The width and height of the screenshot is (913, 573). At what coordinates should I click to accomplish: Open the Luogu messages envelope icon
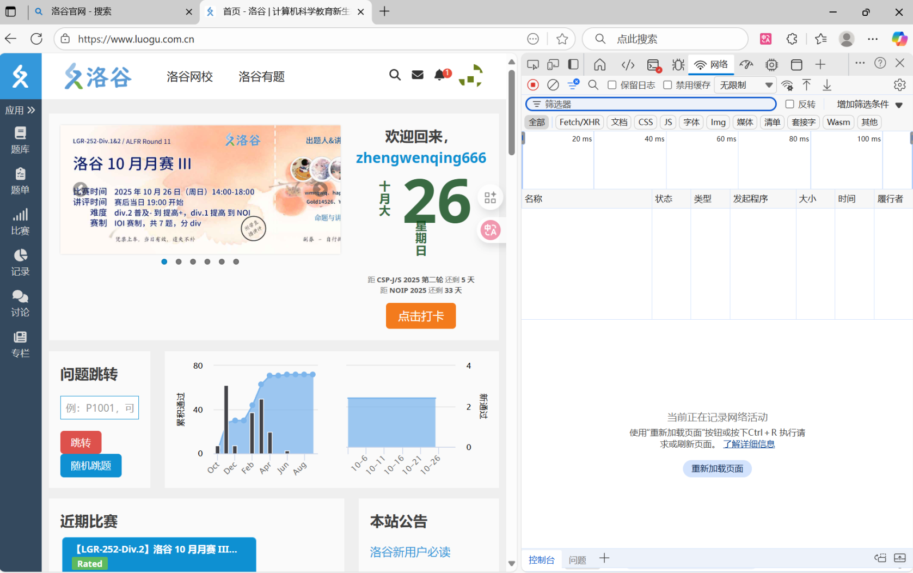point(418,75)
